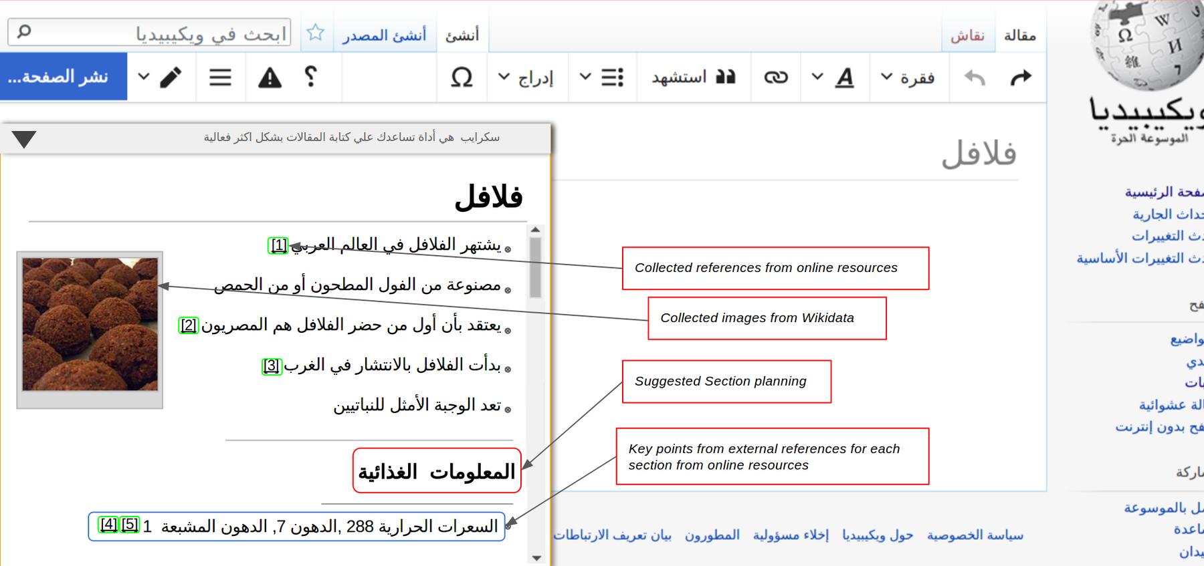Select the أنشئ المصدر tab
The width and height of the screenshot is (1204, 566).
[x=384, y=35]
